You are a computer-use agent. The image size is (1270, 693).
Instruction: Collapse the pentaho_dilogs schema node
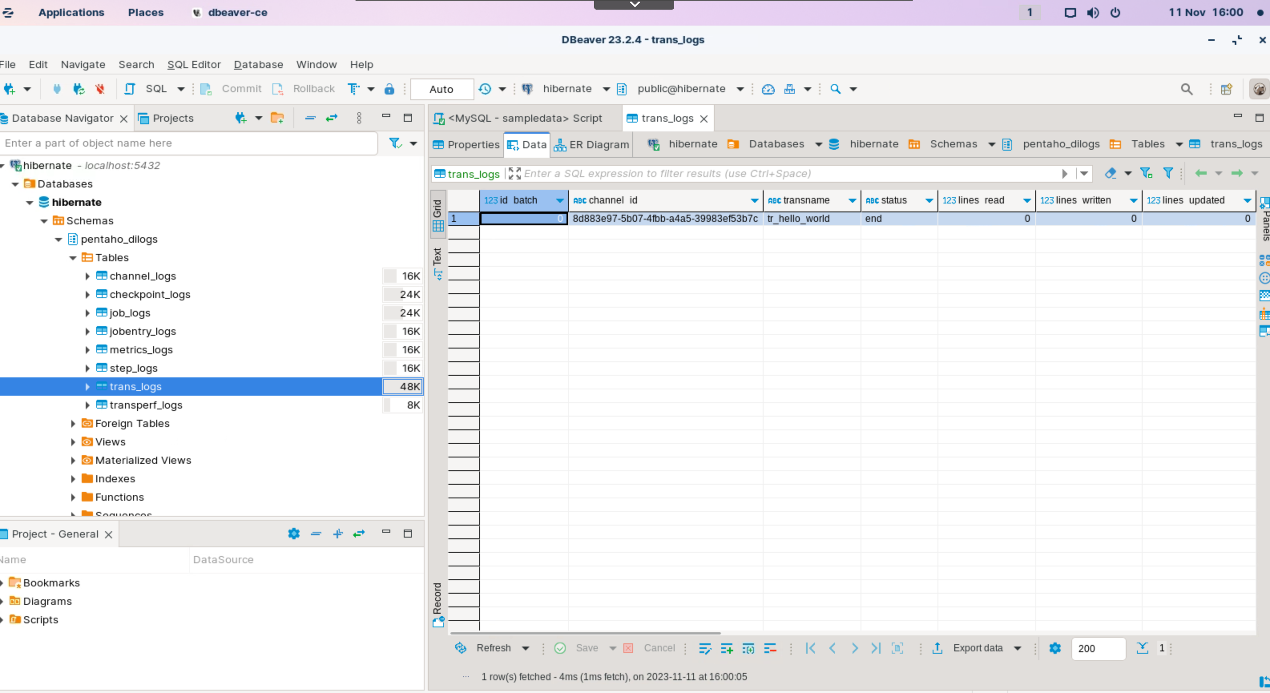[58, 240]
